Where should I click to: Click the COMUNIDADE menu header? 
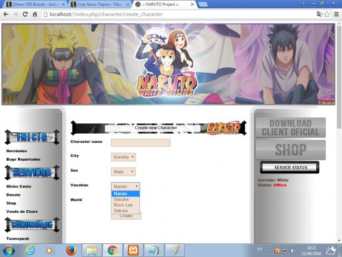[x=32, y=225]
